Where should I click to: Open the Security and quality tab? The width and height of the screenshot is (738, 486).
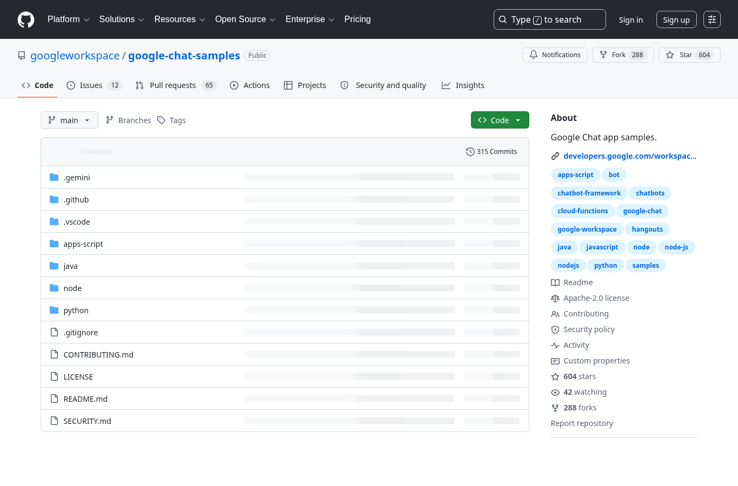click(x=383, y=85)
